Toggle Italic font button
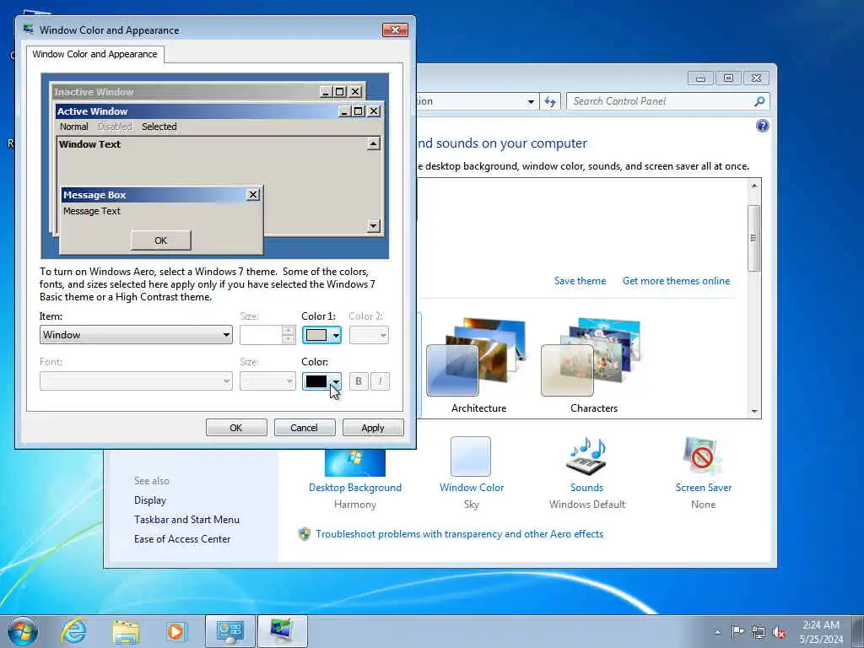Image resolution: width=864 pixels, height=648 pixels. pos(380,381)
